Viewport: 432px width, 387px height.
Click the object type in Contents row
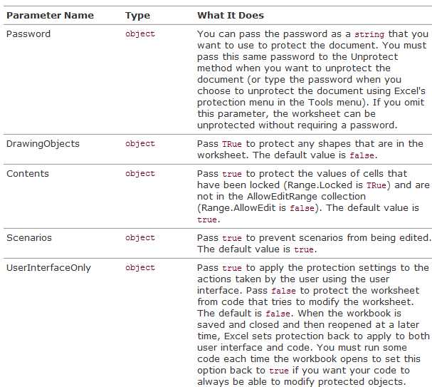[140, 174]
